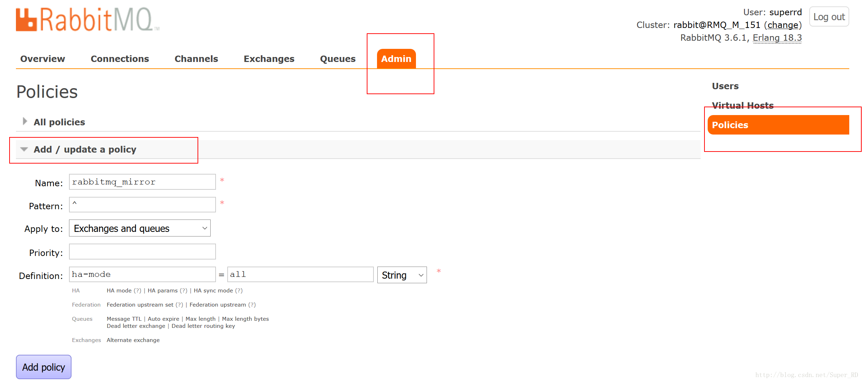
Task: Click the Priority input field
Action: (x=142, y=252)
